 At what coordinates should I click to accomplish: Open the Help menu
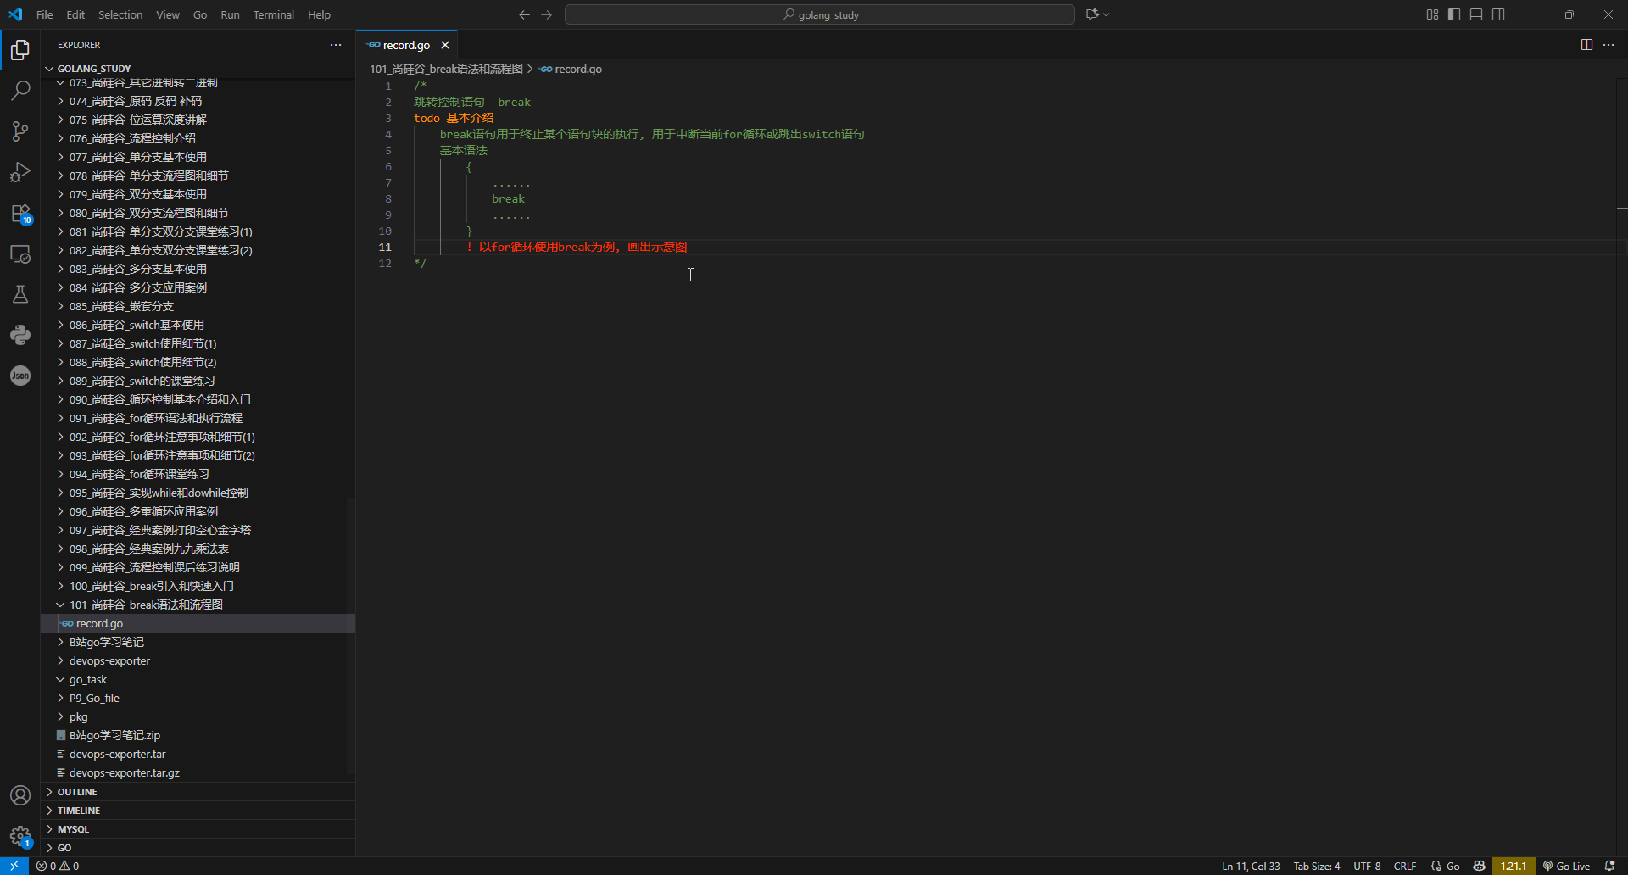[x=319, y=14]
